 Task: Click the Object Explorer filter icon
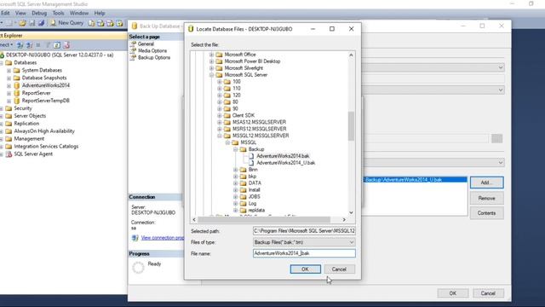tap(48, 45)
